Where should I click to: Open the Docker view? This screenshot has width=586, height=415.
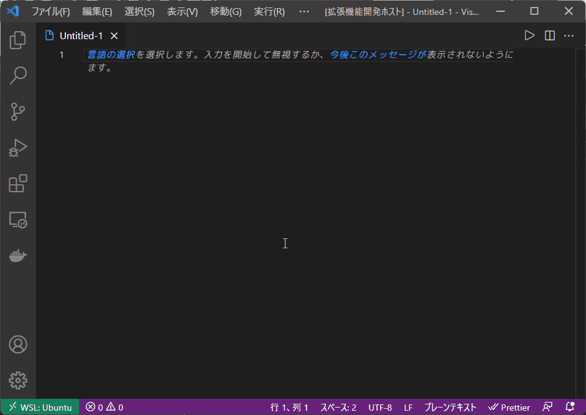click(x=18, y=255)
